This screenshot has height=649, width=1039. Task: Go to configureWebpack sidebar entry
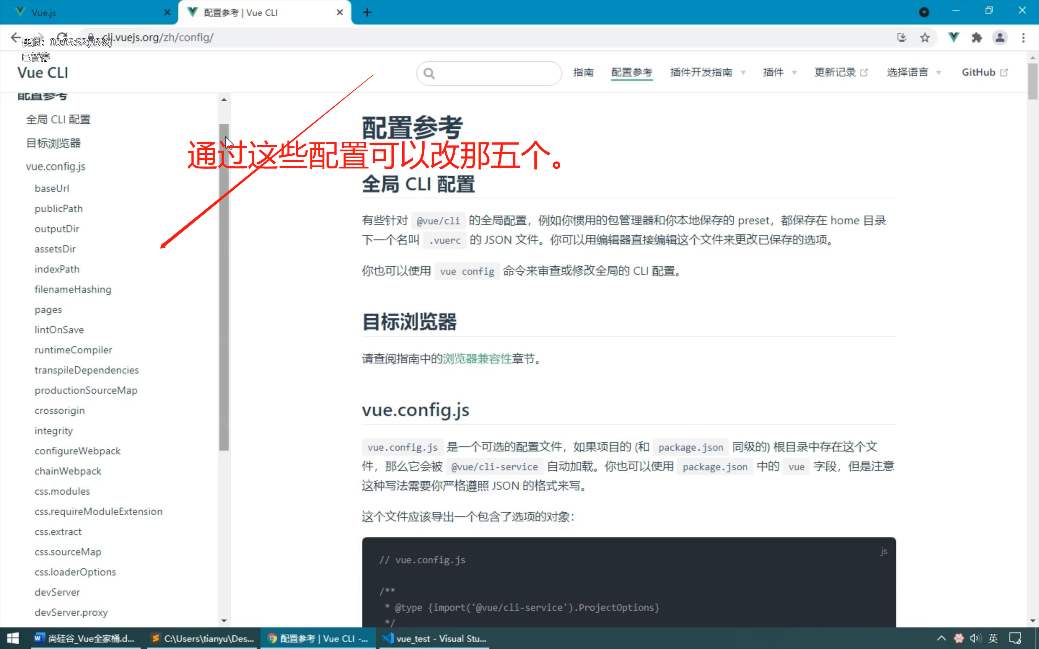coord(78,451)
